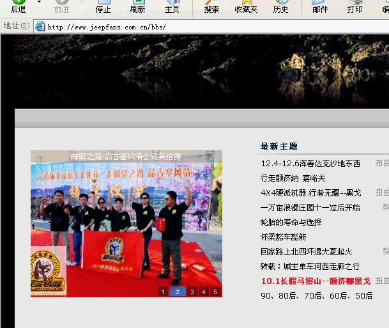Click the rocky landscape banner image

point(201,71)
